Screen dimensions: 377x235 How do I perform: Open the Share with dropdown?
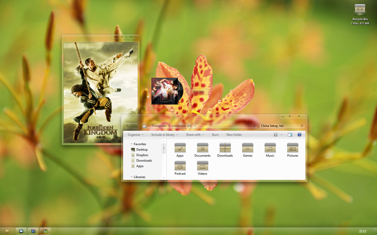click(195, 135)
